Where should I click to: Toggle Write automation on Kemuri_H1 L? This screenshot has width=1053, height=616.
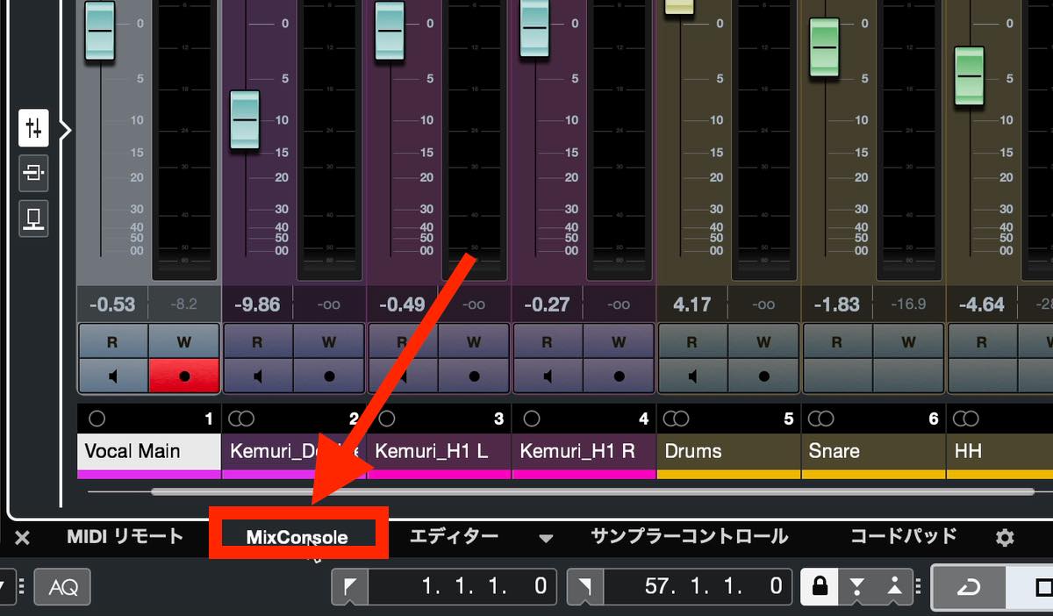474,341
